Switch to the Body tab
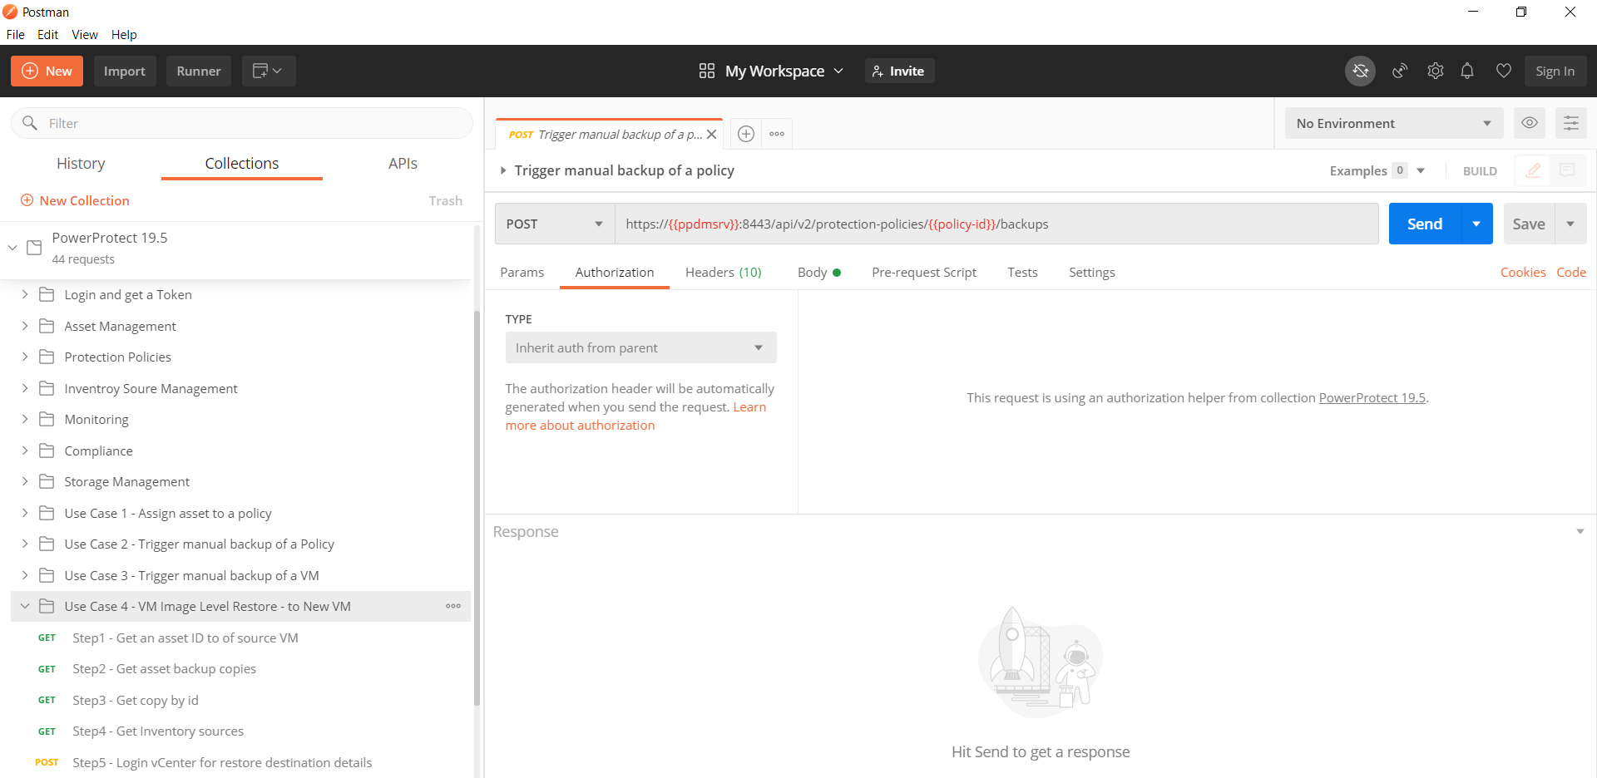This screenshot has width=1597, height=778. coord(818,272)
